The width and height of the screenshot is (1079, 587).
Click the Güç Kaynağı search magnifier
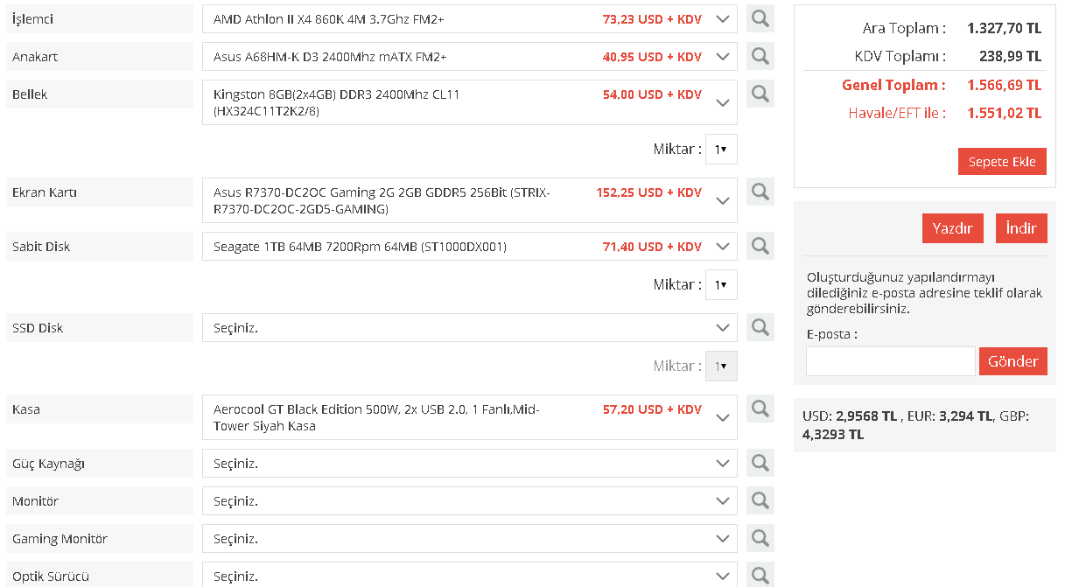pyautogui.click(x=760, y=463)
